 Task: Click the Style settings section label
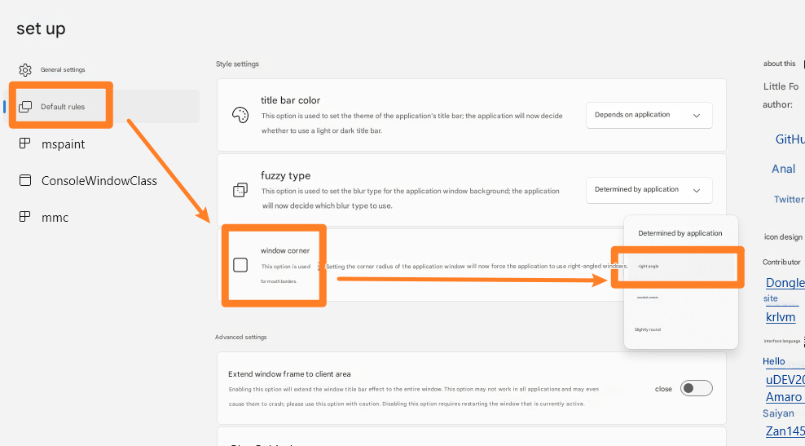point(237,64)
